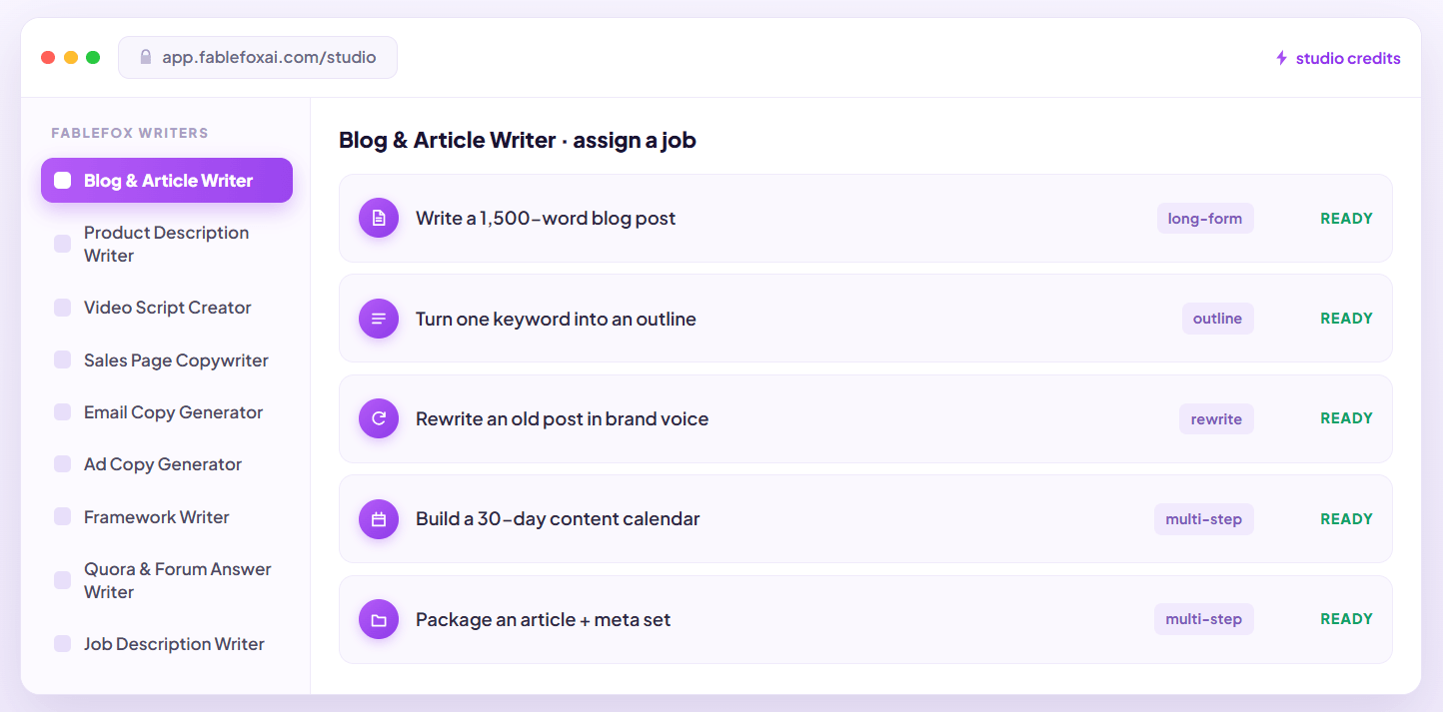The image size is (1443, 712).
Task: Click the refresh icon beside Rewrite an old post
Action: (379, 418)
